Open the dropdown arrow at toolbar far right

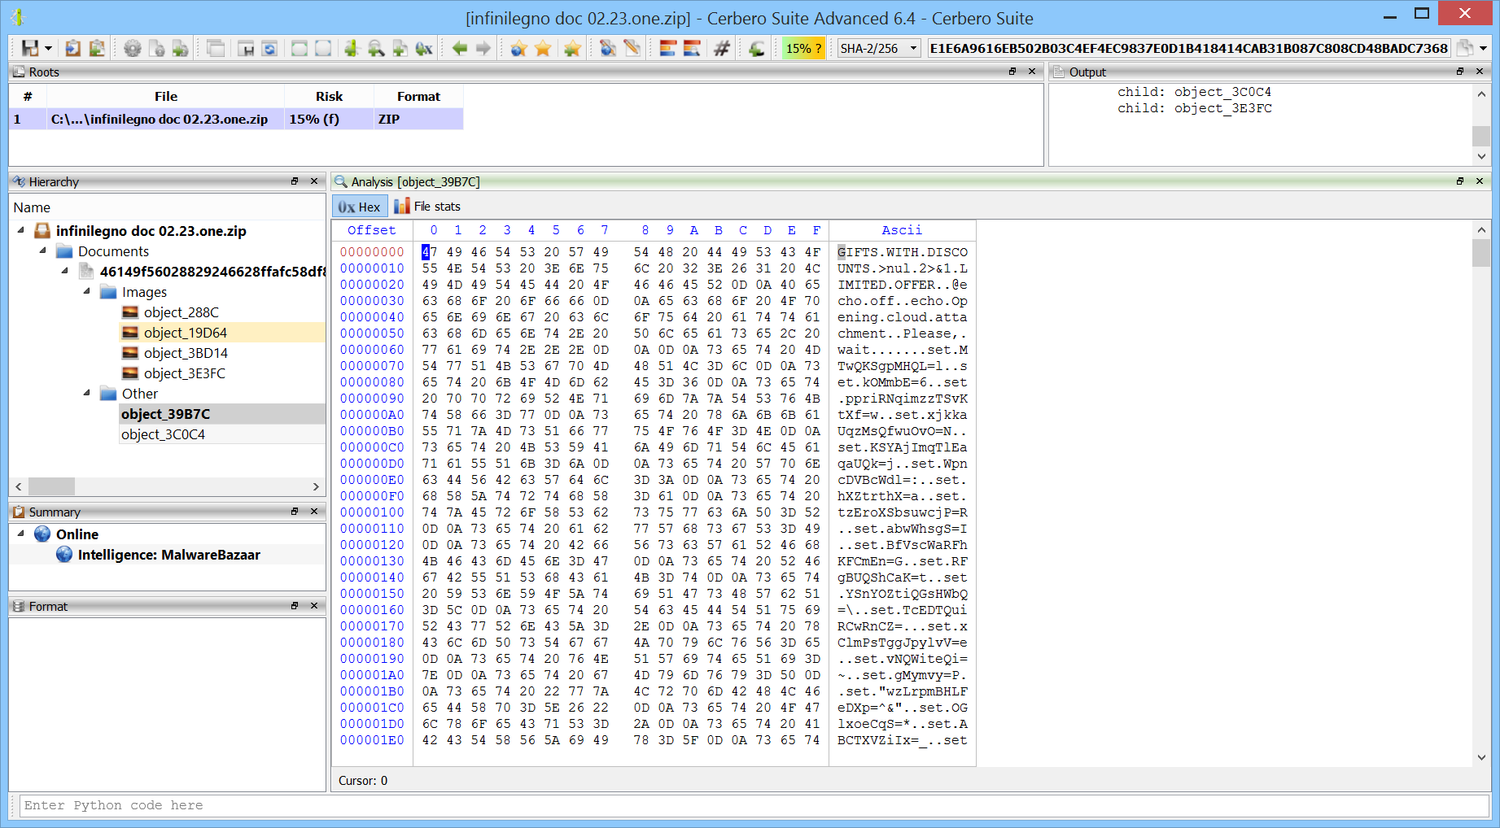(1483, 49)
